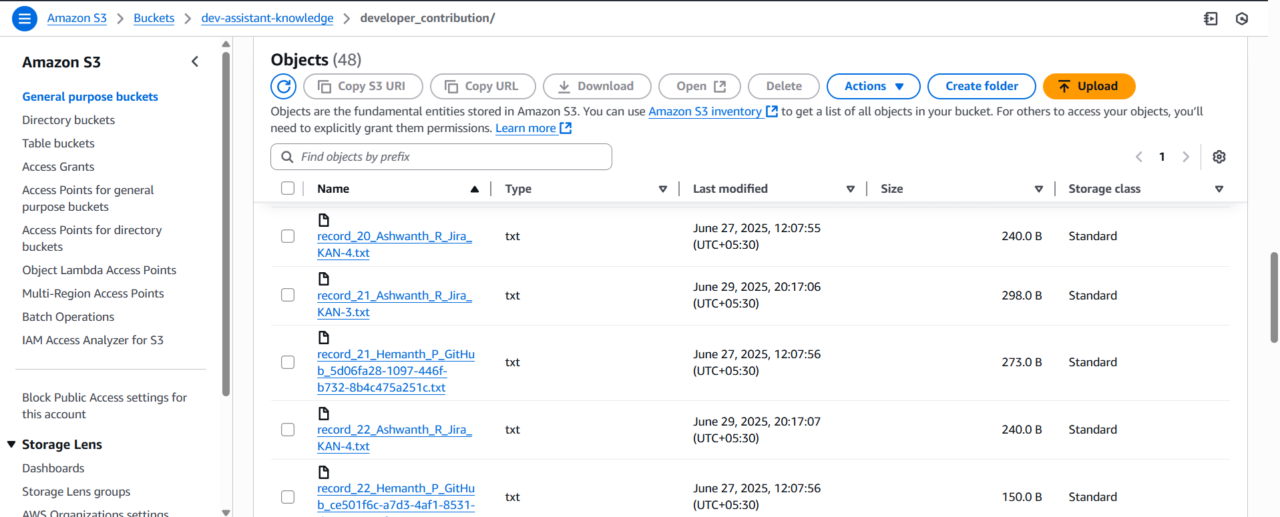Check record_22_Ashwanth_R_Jira_KAN-4.txt row checkbox
Screen dimensions: 1280x517
tap(288, 430)
